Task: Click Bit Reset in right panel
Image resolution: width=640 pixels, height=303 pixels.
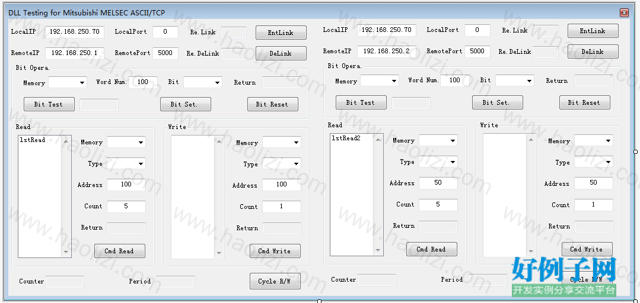Action: coord(584,102)
